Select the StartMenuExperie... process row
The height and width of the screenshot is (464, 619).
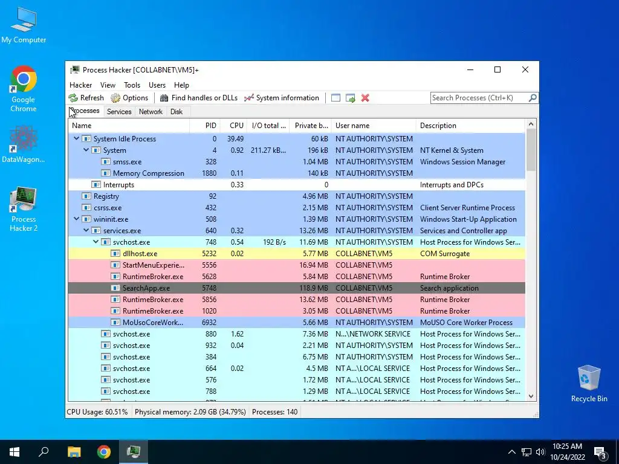(x=296, y=265)
